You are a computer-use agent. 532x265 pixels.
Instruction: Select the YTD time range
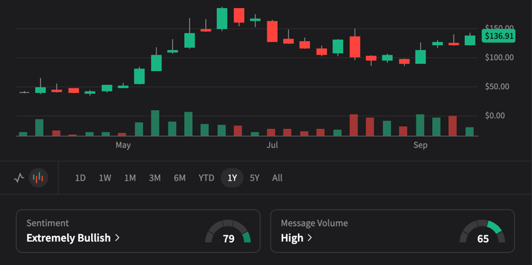click(206, 178)
